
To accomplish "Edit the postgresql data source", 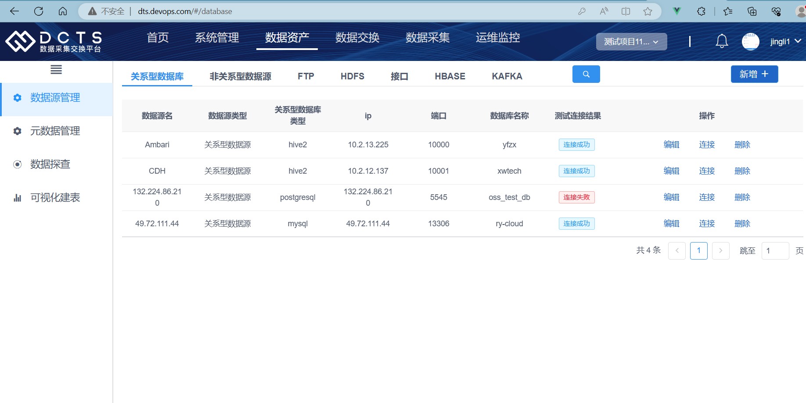I will point(671,197).
